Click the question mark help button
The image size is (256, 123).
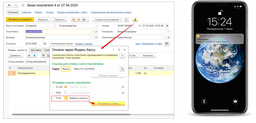(x=122, y=56)
